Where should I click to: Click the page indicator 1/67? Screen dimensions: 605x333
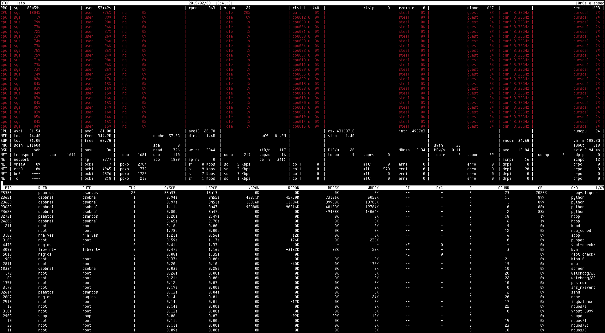point(600,188)
